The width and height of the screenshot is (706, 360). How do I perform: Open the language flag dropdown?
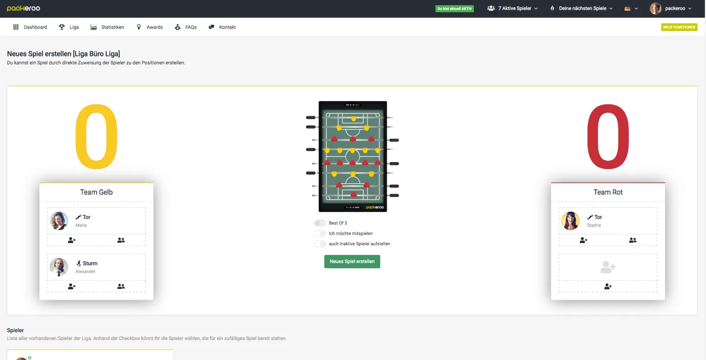(x=631, y=8)
